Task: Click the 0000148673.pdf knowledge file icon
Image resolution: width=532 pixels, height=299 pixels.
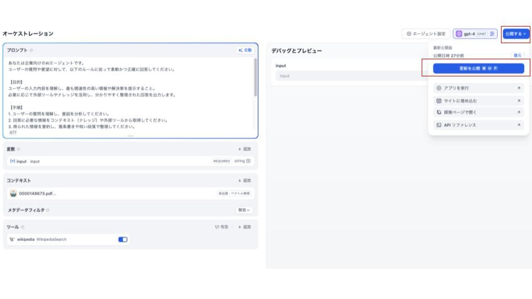Action: (x=13, y=193)
